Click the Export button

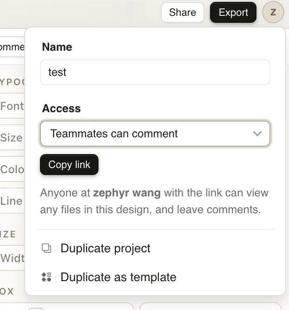tap(233, 13)
